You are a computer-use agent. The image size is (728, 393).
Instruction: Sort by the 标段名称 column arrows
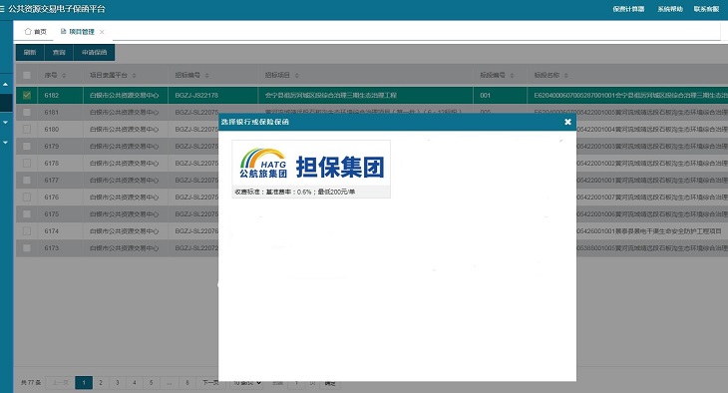click(x=566, y=75)
